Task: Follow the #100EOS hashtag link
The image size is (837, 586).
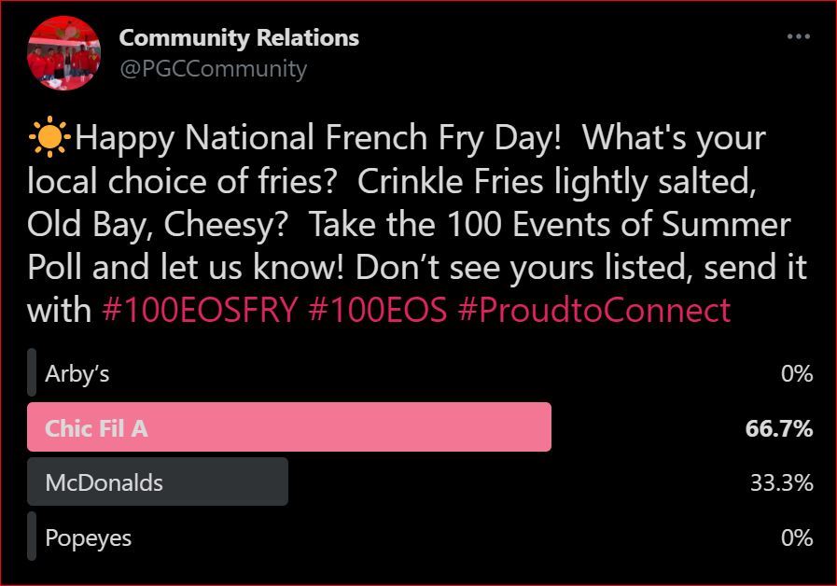Action: pos(377,311)
